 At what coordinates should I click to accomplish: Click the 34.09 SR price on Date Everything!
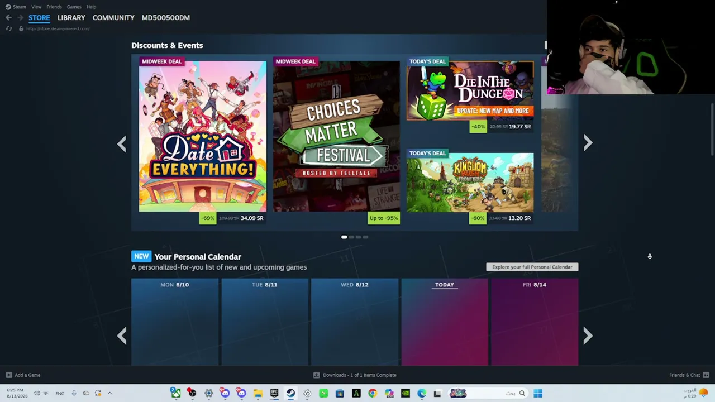(x=252, y=218)
